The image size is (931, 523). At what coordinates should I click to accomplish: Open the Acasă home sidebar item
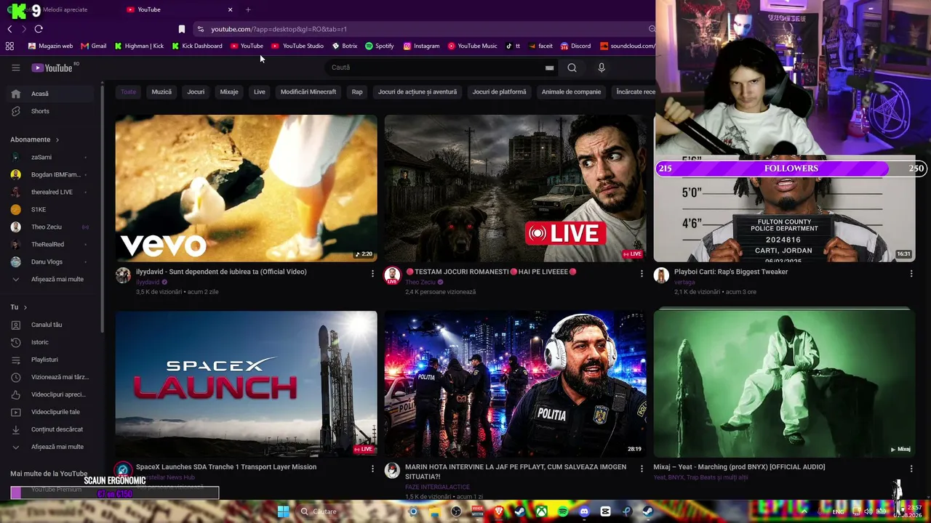(x=51, y=94)
